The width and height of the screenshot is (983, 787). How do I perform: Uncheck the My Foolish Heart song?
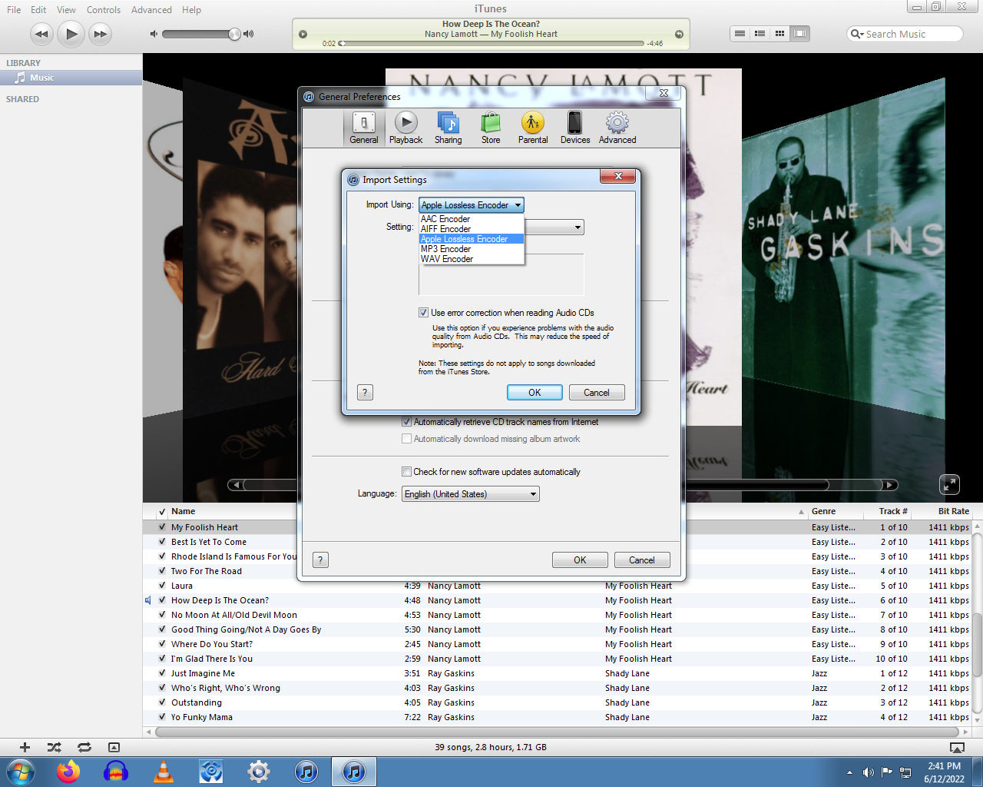(x=162, y=527)
